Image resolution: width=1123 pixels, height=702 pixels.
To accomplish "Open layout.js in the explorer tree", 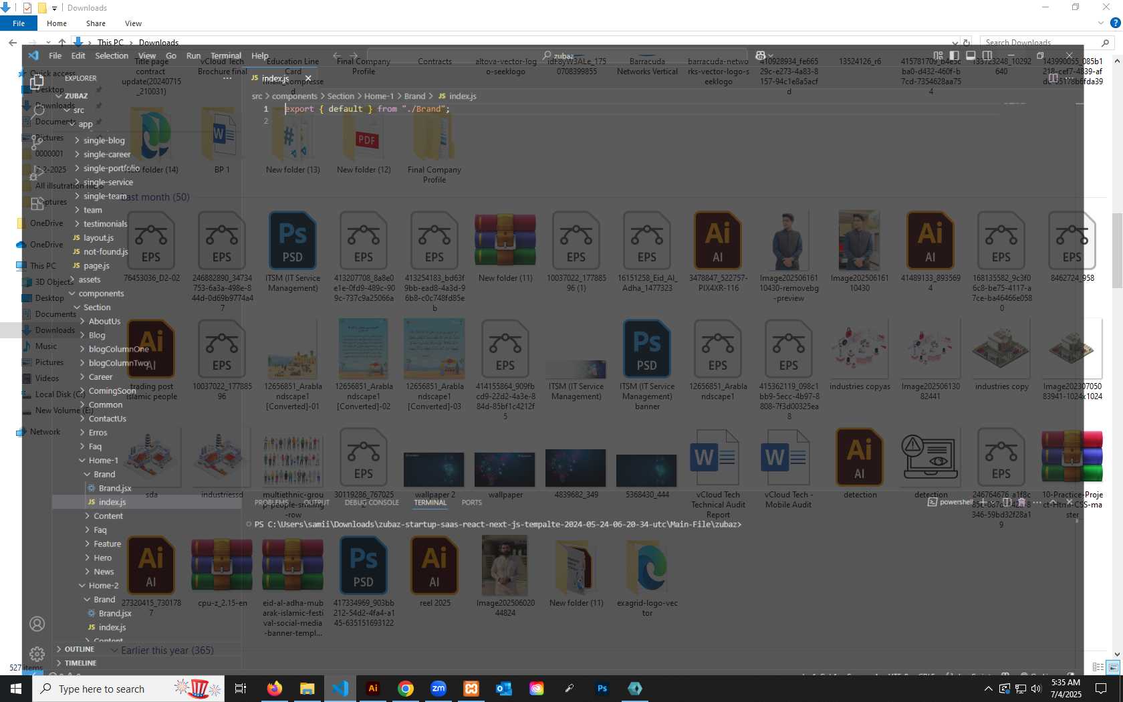I will pos(98,238).
